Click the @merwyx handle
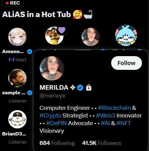Screen dimensions: 149x151 [53, 96]
